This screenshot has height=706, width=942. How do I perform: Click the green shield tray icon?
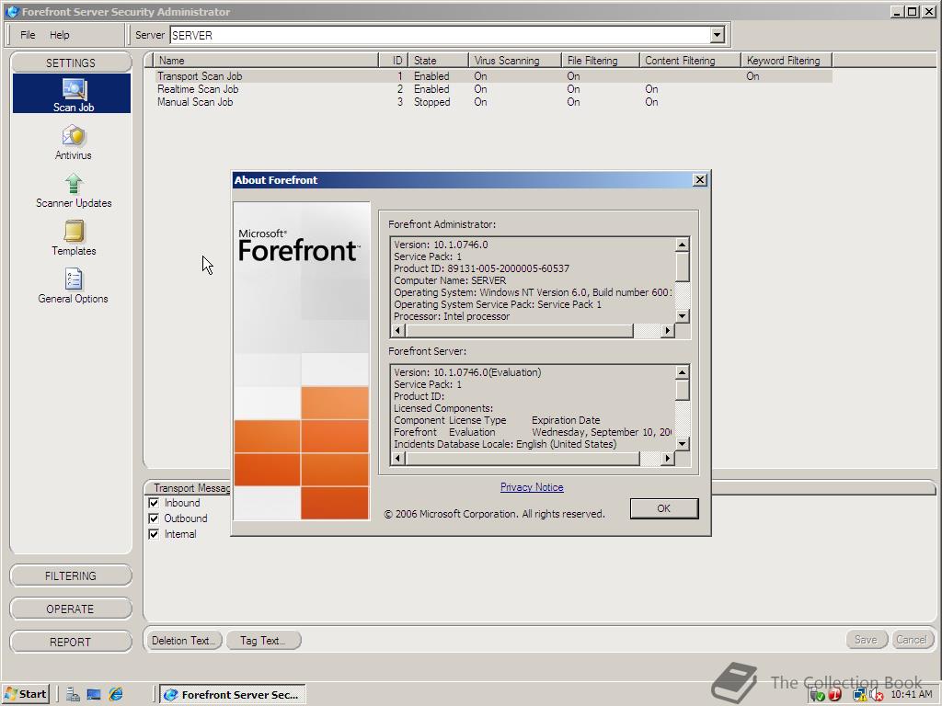pyautogui.click(x=817, y=695)
